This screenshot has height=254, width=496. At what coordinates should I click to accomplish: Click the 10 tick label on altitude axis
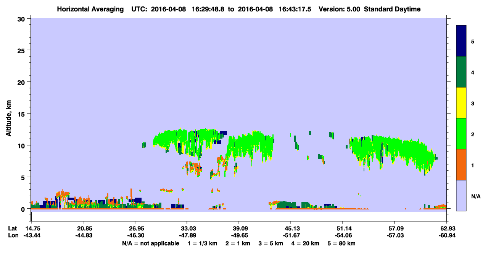pos(22,145)
